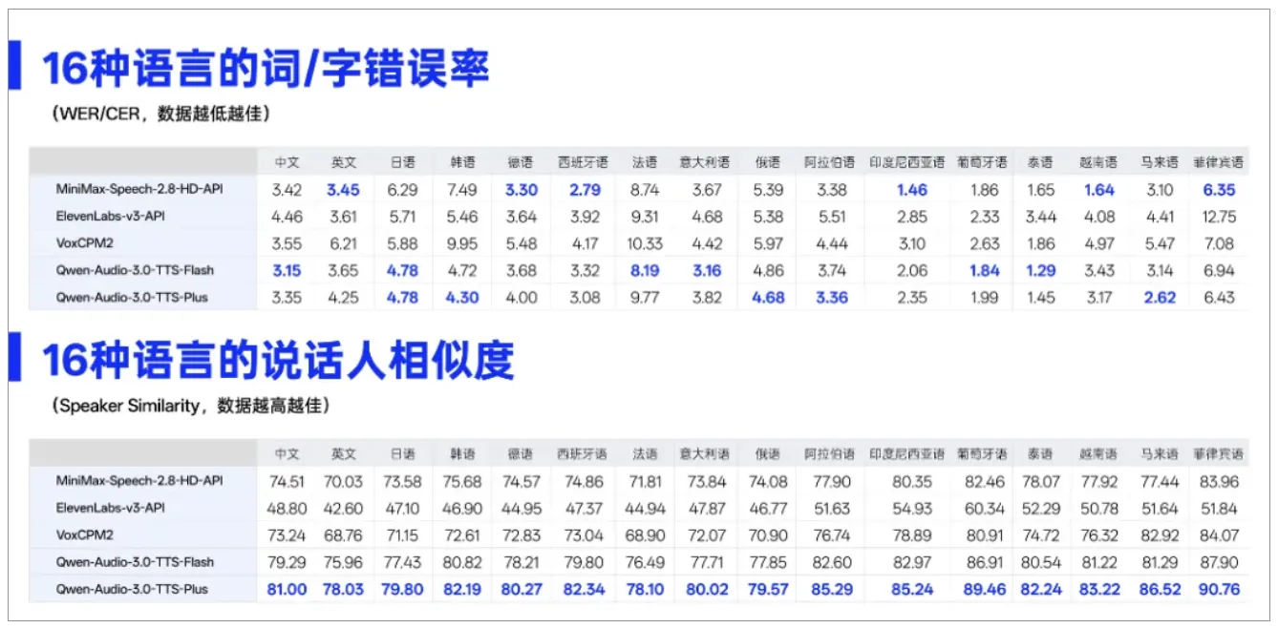
Task: Click MiniMax Japanese error value 6.29
Action: (402, 190)
